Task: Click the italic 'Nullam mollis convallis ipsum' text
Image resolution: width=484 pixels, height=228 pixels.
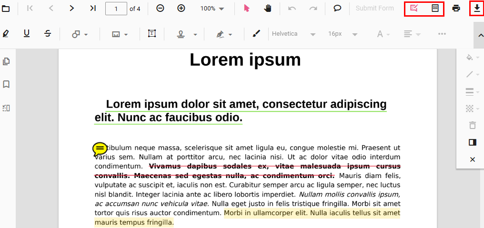Action: click(247, 199)
